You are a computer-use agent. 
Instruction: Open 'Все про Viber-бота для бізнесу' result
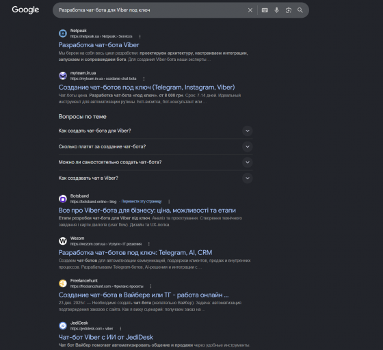[147, 210]
